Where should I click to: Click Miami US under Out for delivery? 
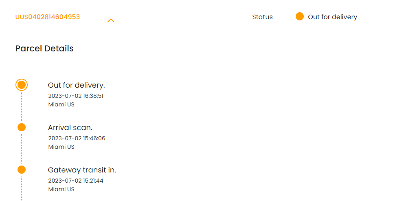click(61, 104)
